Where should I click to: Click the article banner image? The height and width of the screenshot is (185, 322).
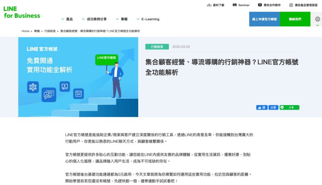pos(78,77)
